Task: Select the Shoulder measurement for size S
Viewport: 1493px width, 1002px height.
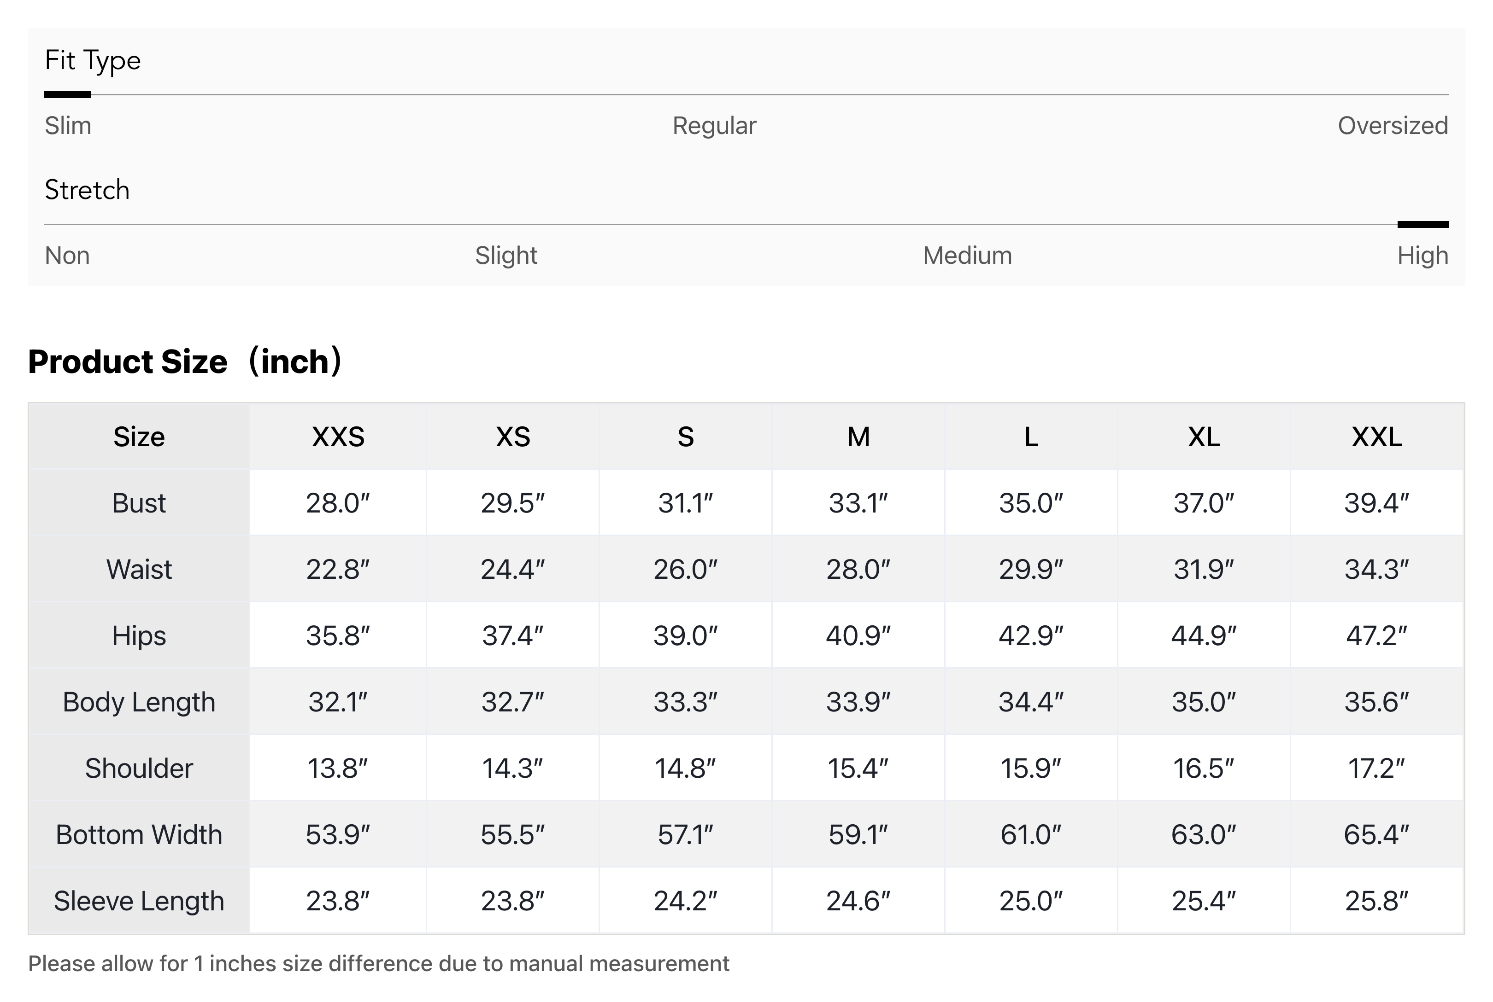Action: pos(684,768)
